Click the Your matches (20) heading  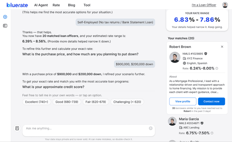[181, 38]
